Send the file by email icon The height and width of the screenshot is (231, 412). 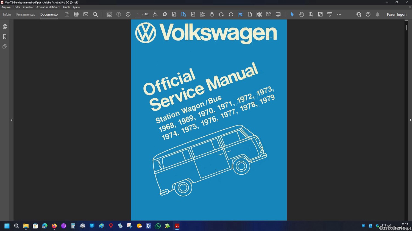(86, 14)
